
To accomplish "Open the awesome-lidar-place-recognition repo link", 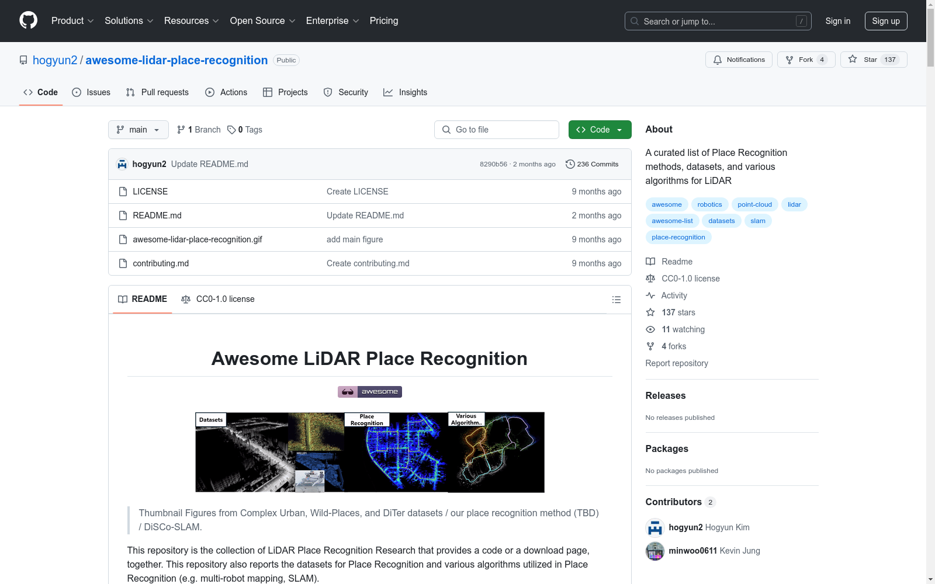I will 176,60.
